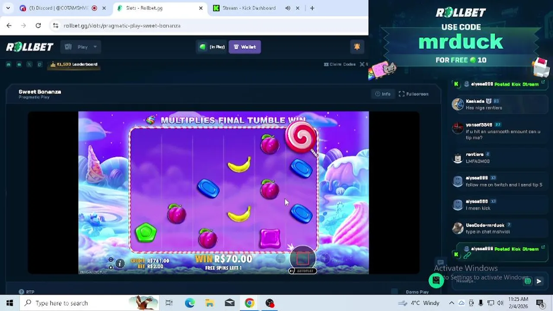
Task: Click yonoef5848's username in chat
Action: coord(479,125)
